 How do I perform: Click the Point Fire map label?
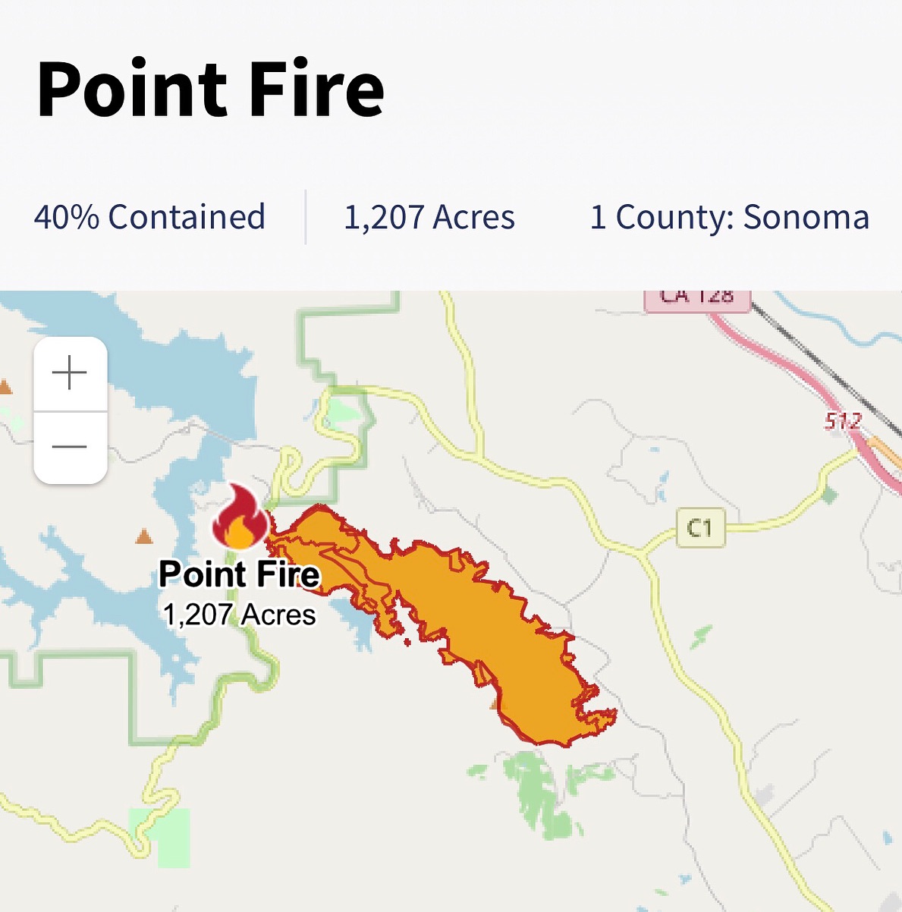click(239, 574)
